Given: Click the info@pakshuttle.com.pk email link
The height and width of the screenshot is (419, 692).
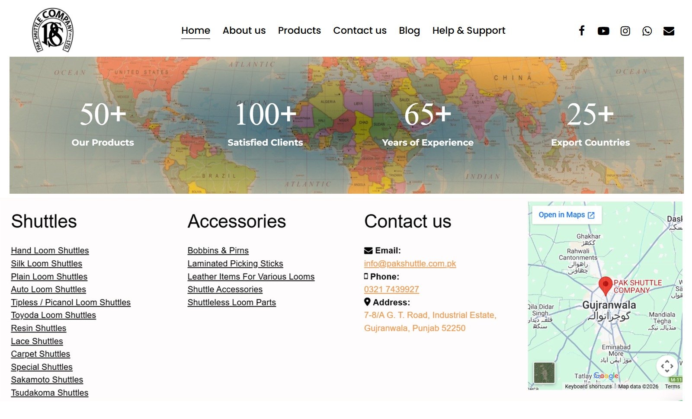Looking at the screenshot, I should point(410,264).
